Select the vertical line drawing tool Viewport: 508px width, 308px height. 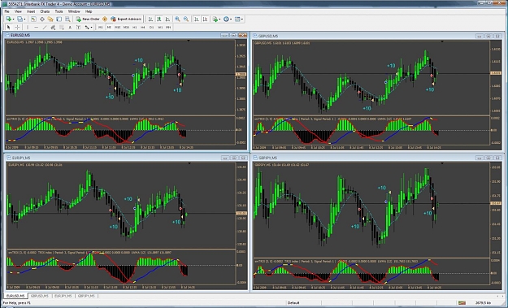[x=28, y=27]
